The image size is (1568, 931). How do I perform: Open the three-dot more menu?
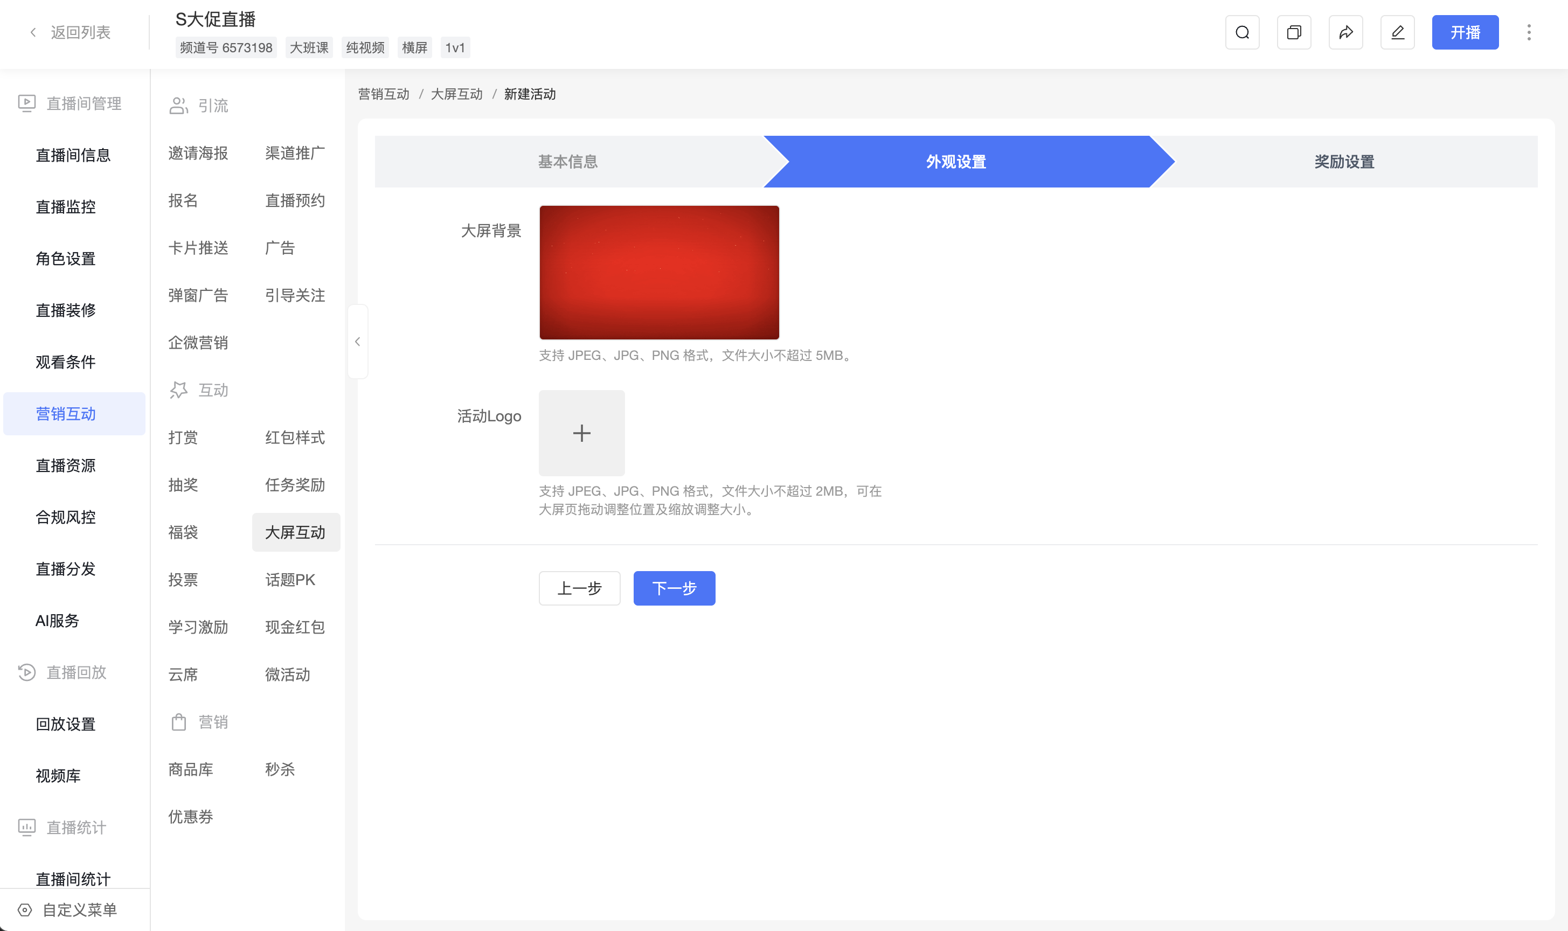tap(1529, 32)
